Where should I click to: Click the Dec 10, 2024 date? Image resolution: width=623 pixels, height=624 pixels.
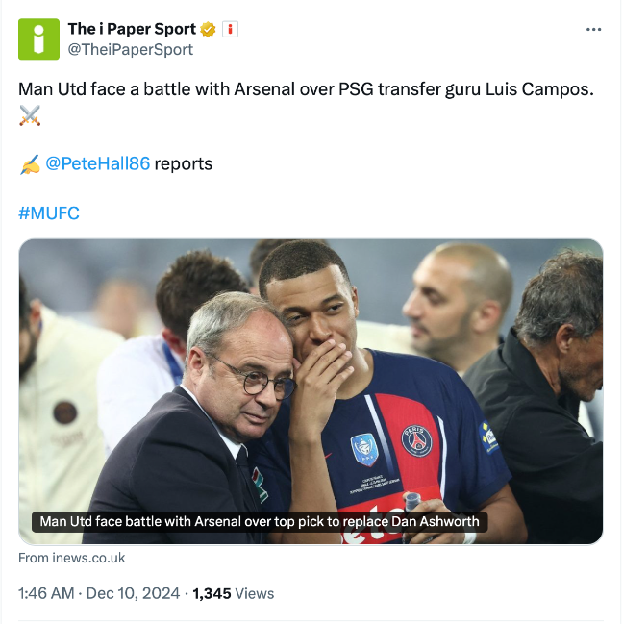(133, 593)
